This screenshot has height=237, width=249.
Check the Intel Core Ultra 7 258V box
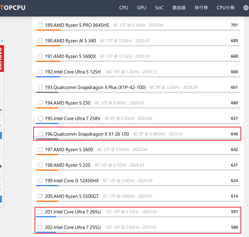[x=40, y=118]
